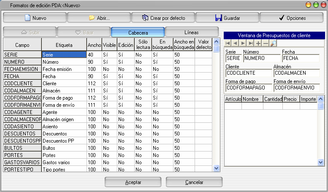Image resolution: width=328 pixels, height=192 pixels.
Task: Click Guardar with floppy disk icon
Action: click(227, 18)
